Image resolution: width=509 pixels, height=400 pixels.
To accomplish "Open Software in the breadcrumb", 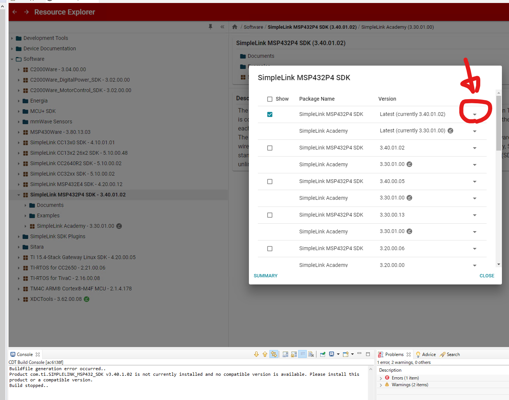I will 253,27.
